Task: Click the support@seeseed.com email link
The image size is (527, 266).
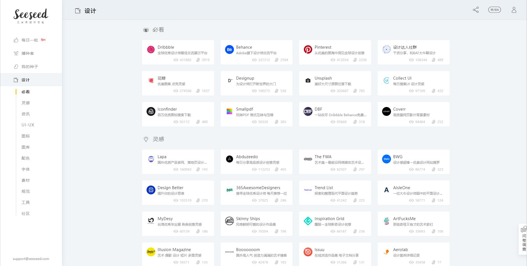Action: [31, 259]
